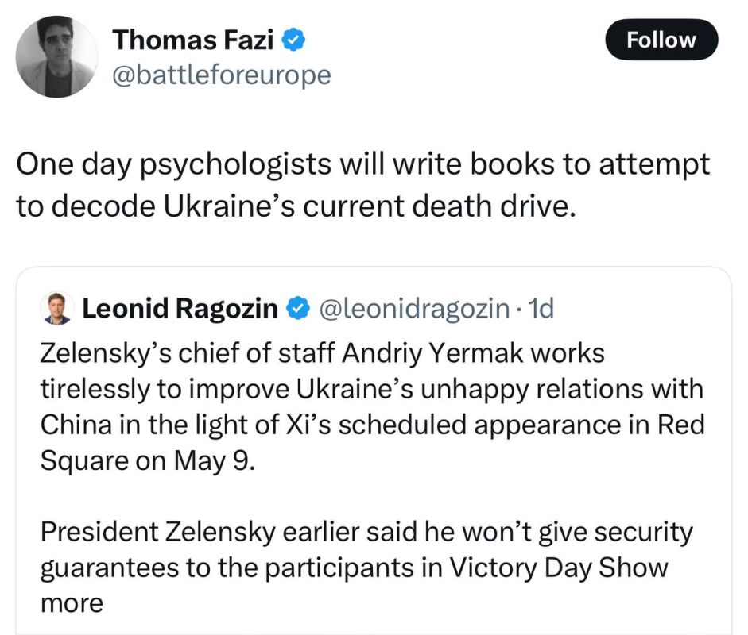Click Leonid Ragozin's verified checkmark badge
This screenshot has width=748, height=635.
(x=297, y=309)
